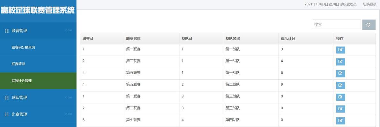Open 联赛积分榜查询 submenu item
Viewport: 380px width, 127px height.
23,48
